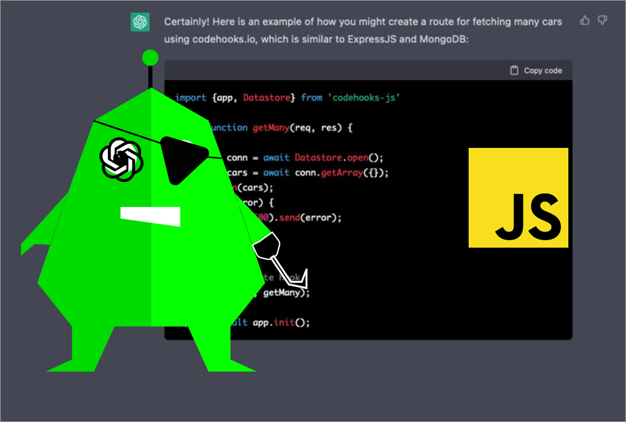Click the thumbs up feedback icon
This screenshot has height=422, width=626.
pos(585,20)
